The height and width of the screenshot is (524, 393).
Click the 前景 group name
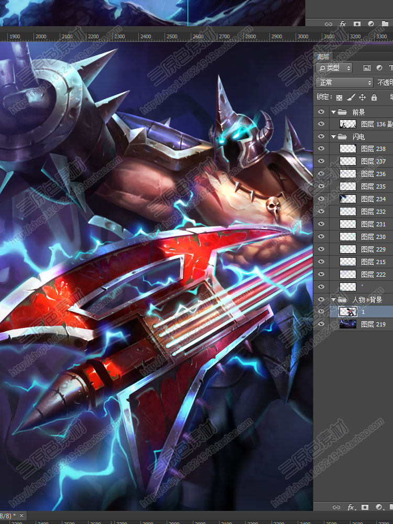click(358, 112)
